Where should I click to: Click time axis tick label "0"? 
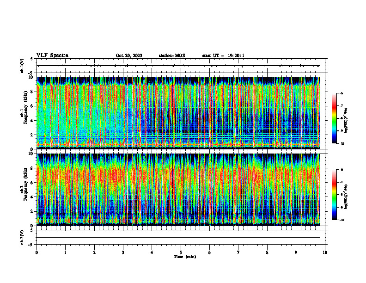37,252
